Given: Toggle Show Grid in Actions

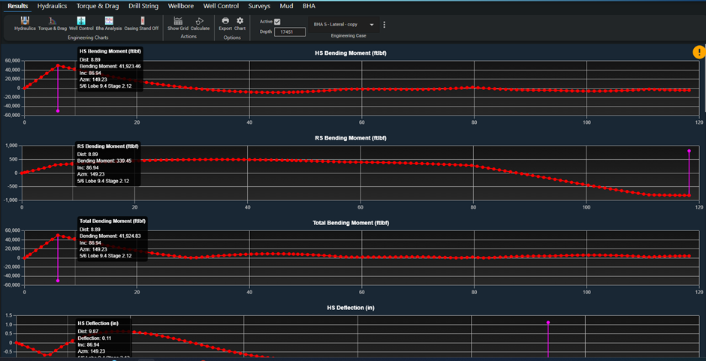Looking at the screenshot, I should coord(178,21).
